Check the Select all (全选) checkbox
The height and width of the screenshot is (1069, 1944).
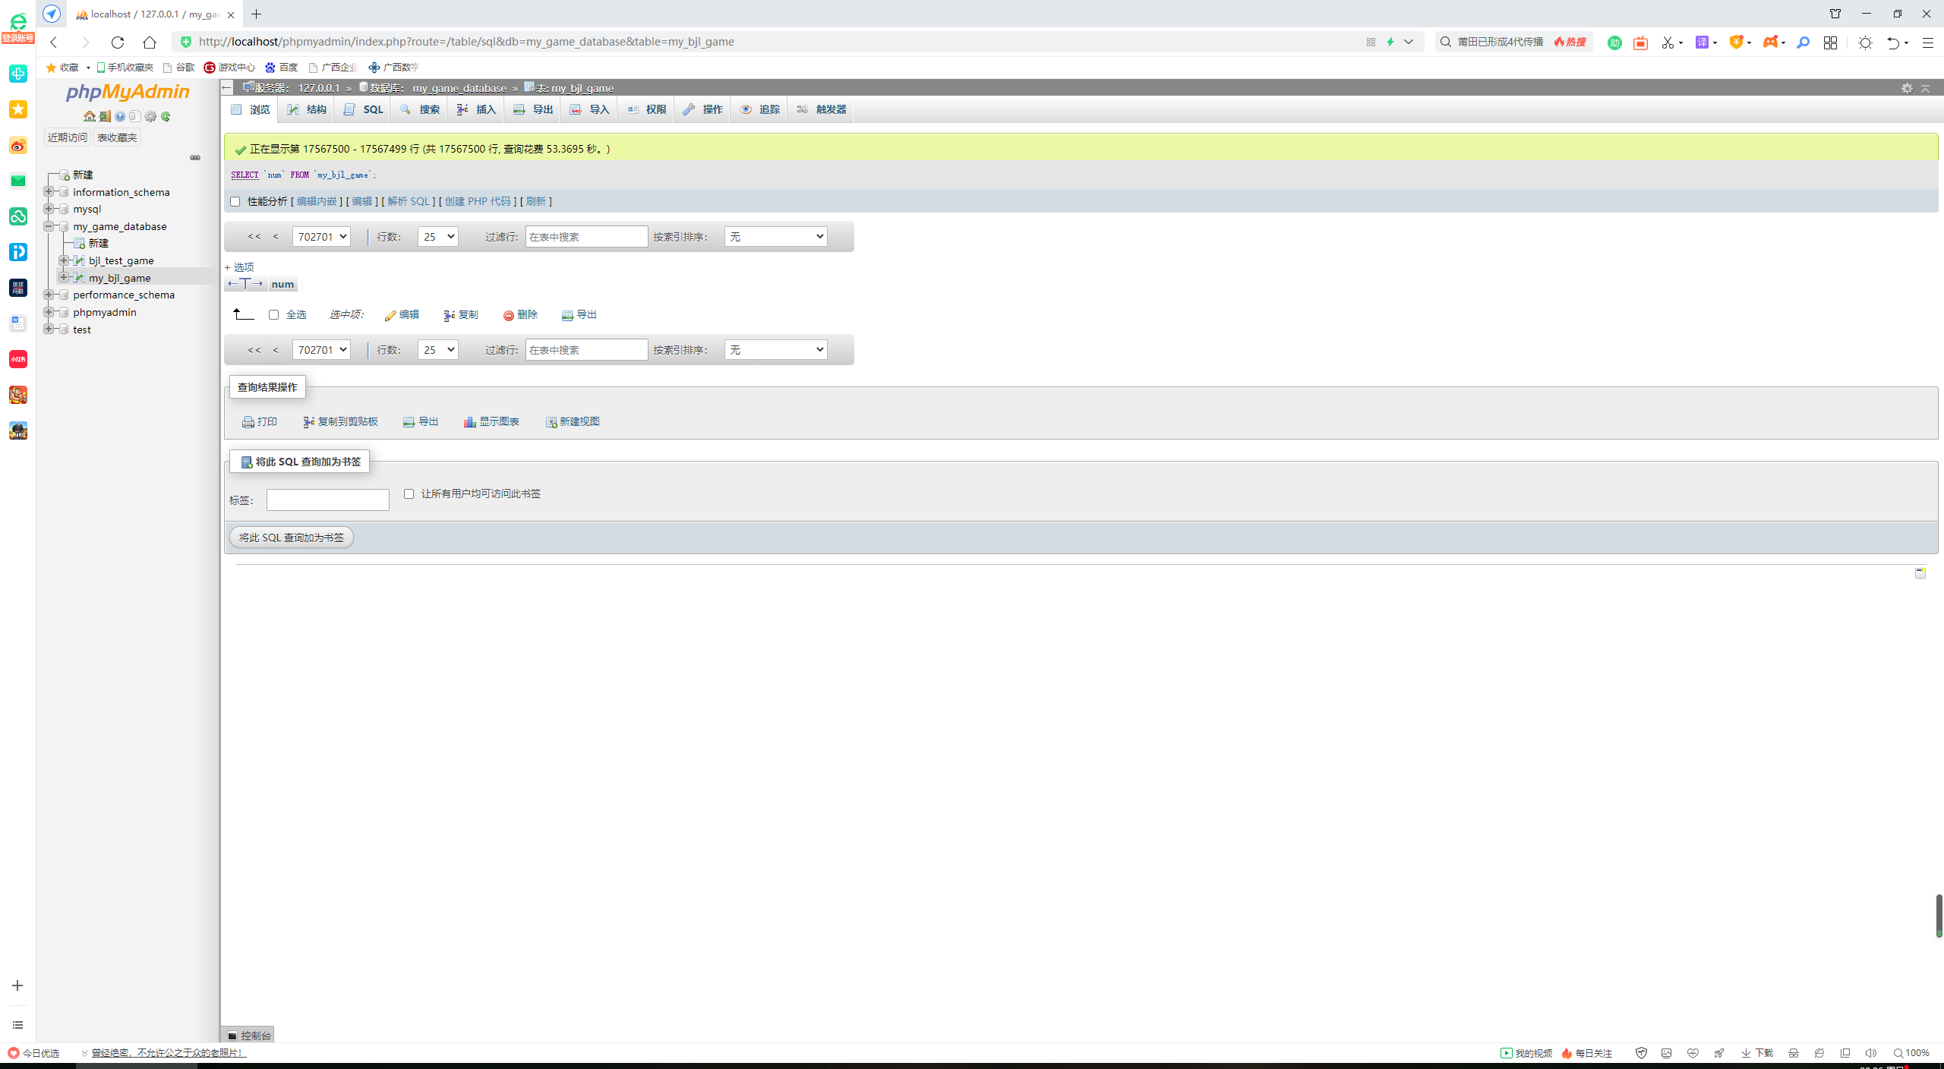tap(274, 315)
